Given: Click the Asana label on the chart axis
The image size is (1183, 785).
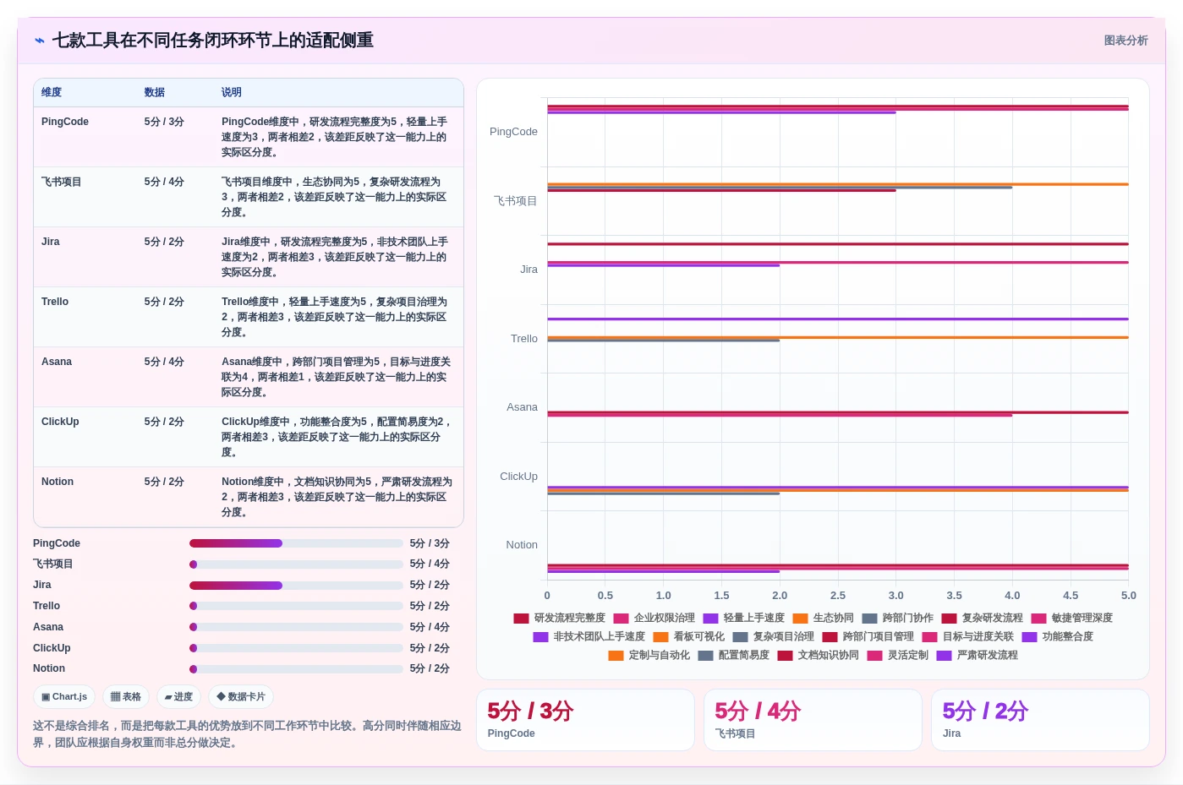Looking at the screenshot, I should 522,407.
